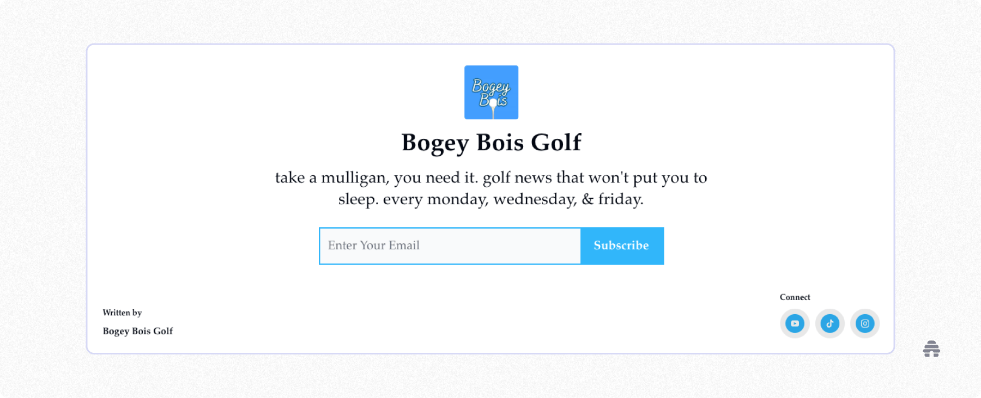The width and height of the screenshot is (981, 398).
Task: Click the beehiiv logo icon
Action: [931, 349]
